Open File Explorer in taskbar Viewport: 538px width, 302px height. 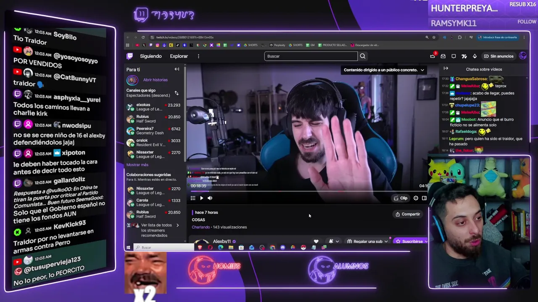click(231, 247)
